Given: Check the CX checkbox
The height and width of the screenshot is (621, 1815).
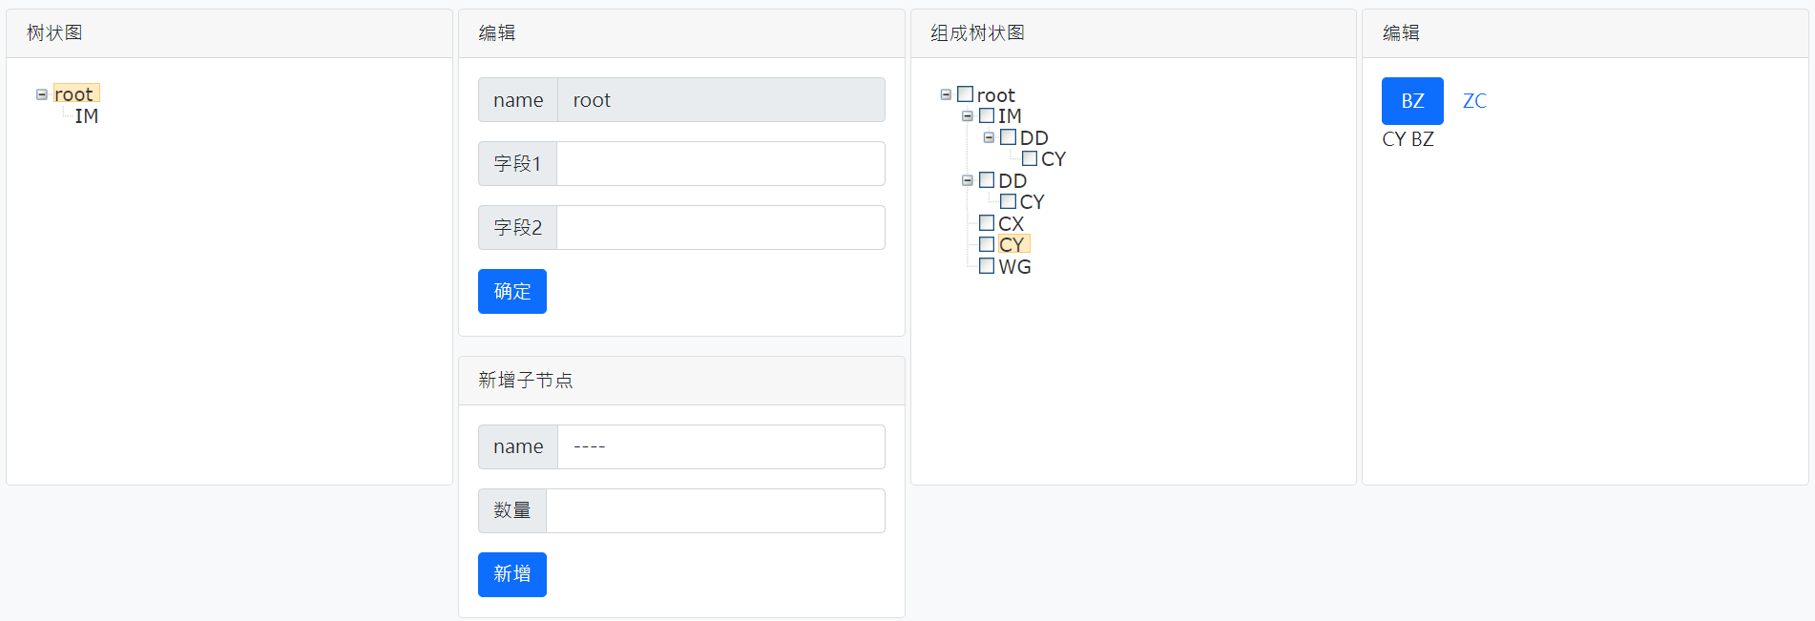Looking at the screenshot, I should click(x=987, y=223).
